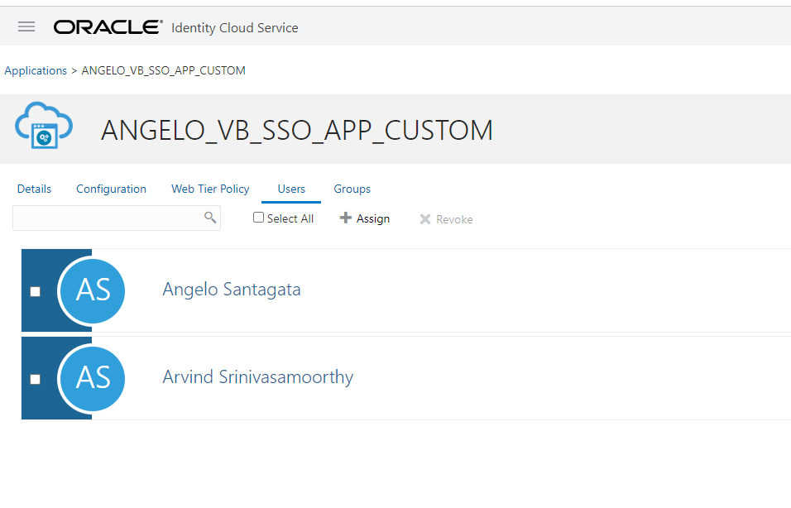Check the Select All checkbox

pos(259,218)
